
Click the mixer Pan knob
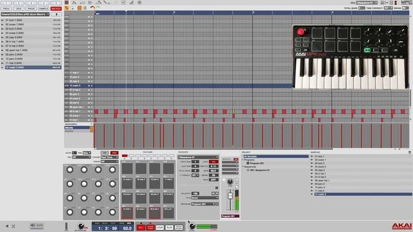coord(230,182)
